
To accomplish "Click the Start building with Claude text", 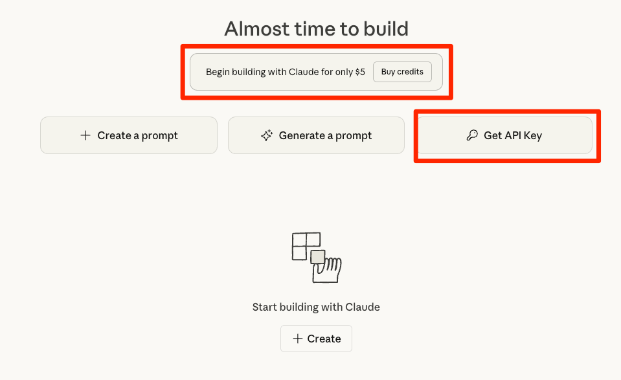I will (316, 307).
